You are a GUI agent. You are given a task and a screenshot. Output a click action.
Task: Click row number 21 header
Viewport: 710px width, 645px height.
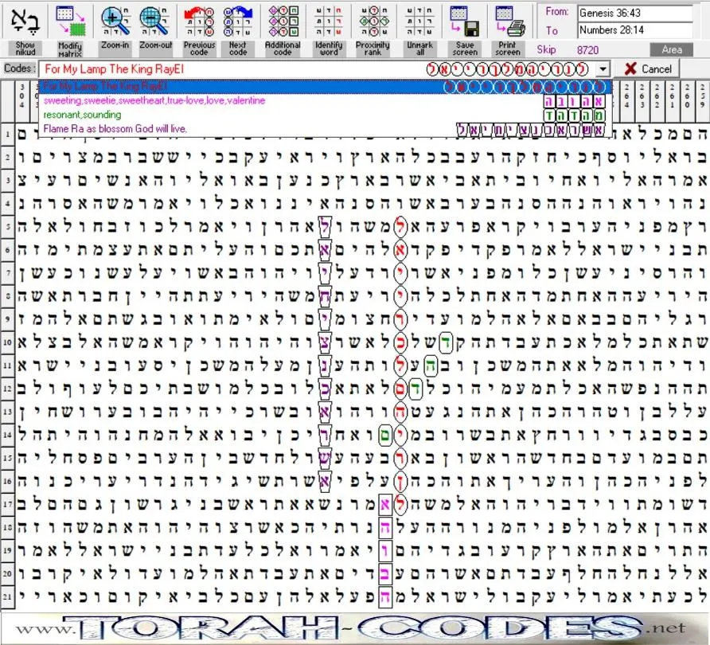(x=7, y=596)
